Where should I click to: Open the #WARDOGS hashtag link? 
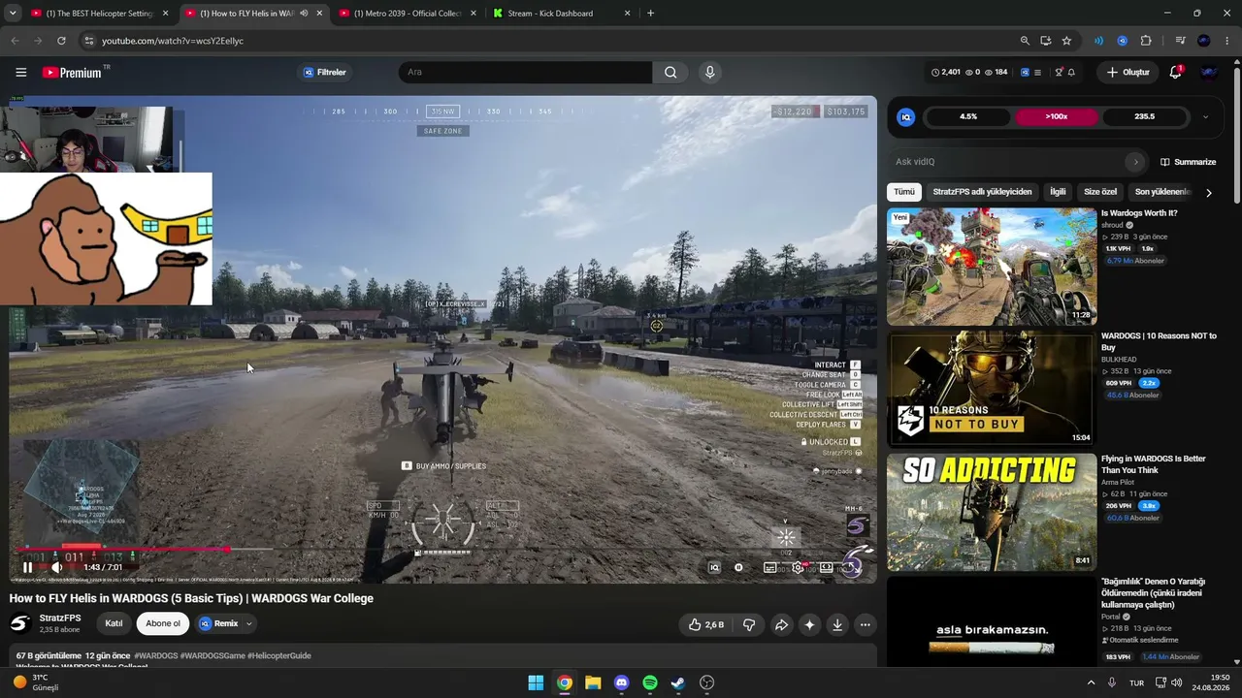(x=156, y=656)
